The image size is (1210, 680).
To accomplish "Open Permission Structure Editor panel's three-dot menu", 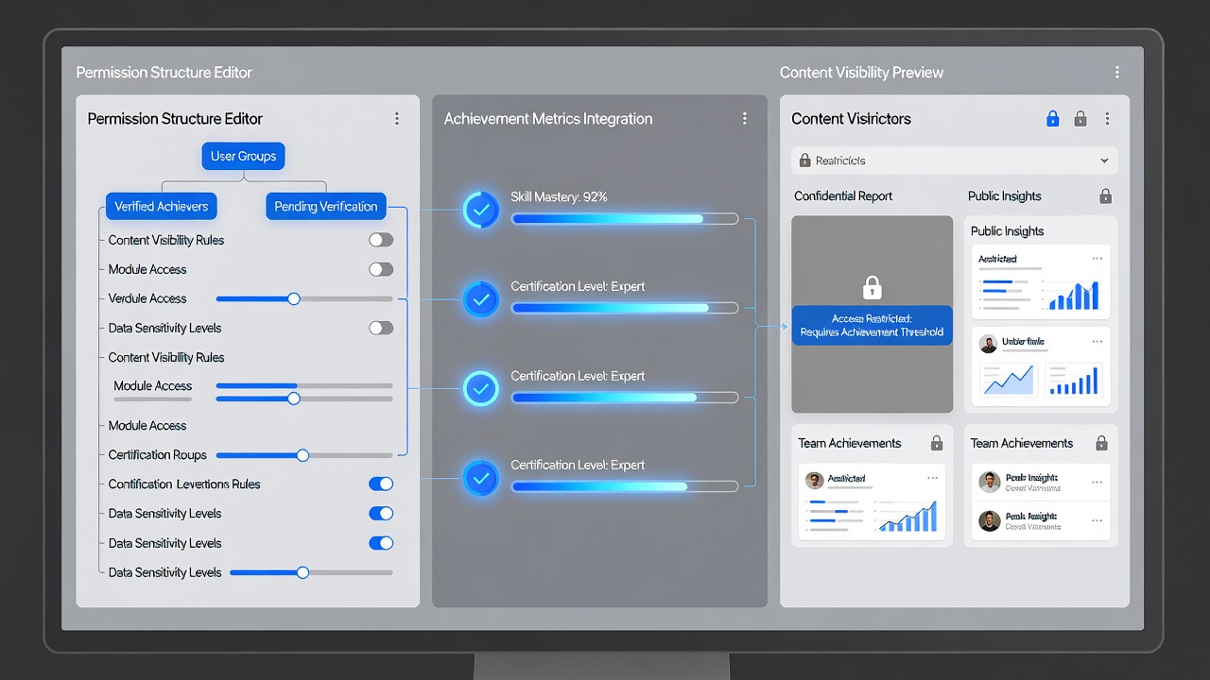I will point(397,119).
